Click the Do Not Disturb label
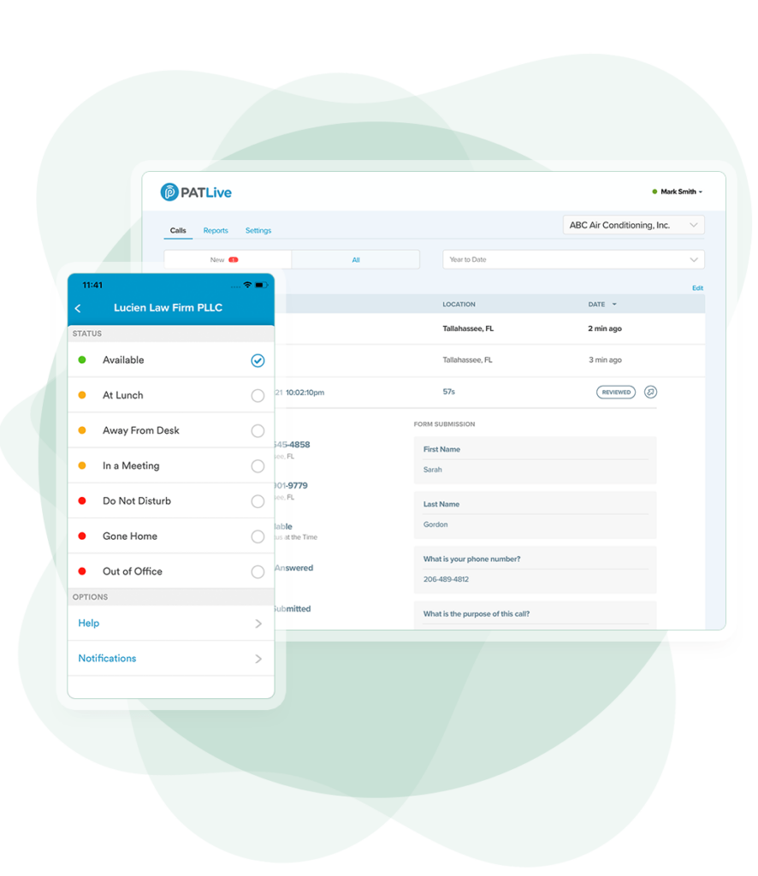Screen dimensions: 758x876 (137, 501)
